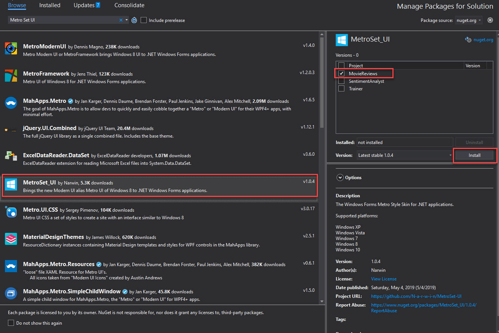This screenshot has width=499, height=333.
Task: Click the v1.0.4 version label of MetroSet_UI
Action: [308, 181]
